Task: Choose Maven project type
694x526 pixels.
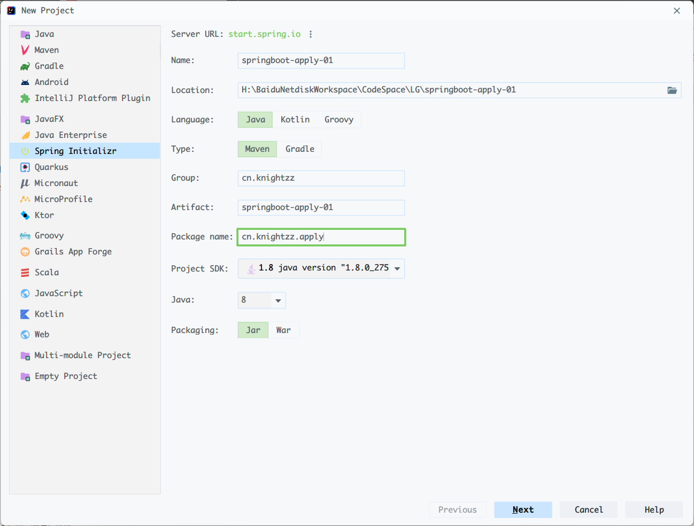Action: coord(257,149)
